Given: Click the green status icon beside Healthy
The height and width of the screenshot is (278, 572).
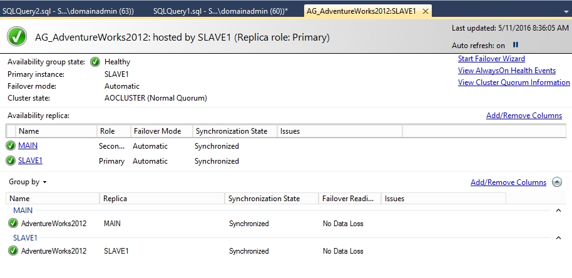Looking at the screenshot, I should point(95,62).
